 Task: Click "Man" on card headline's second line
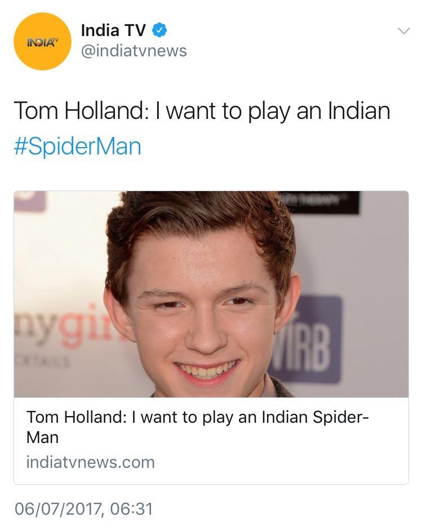(x=42, y=437)
